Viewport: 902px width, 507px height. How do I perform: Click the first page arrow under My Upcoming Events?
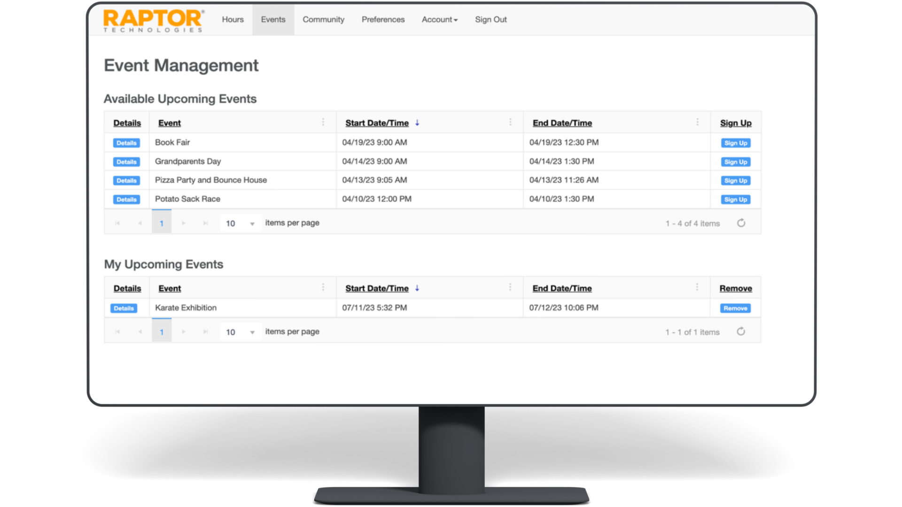point(117,331)
